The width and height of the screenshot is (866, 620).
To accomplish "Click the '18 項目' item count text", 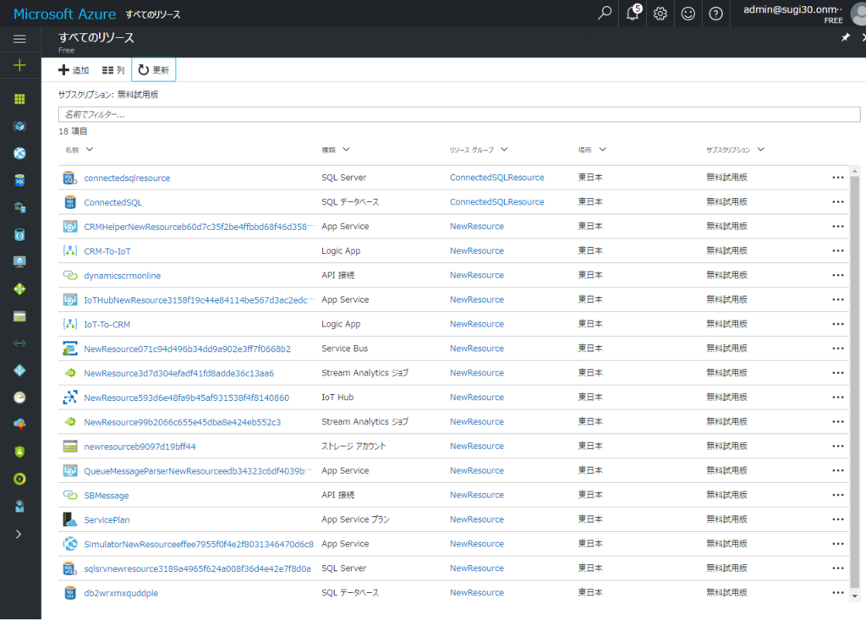I will tap(73, 131).
